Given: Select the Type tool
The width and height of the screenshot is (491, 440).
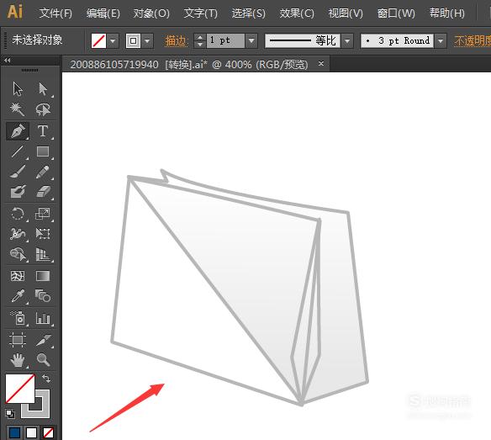Looking at the screenshot, I should [43, 130].
